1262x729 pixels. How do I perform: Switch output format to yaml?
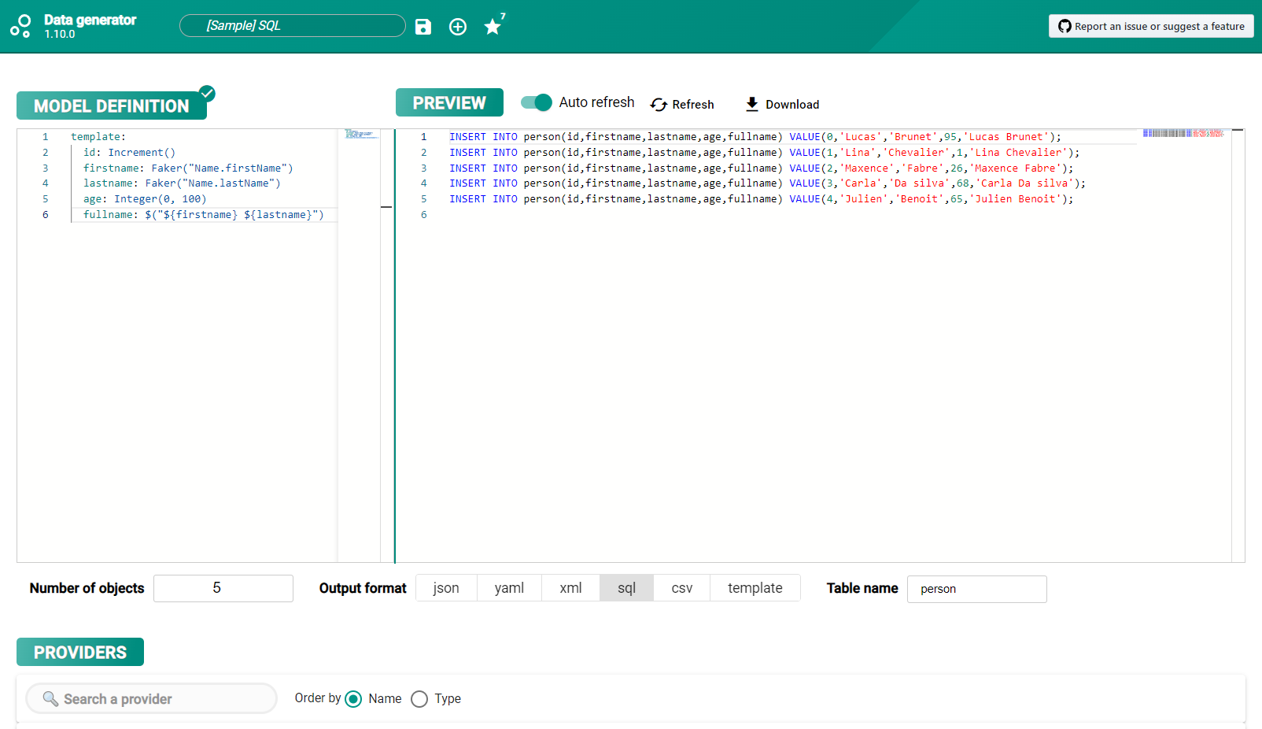(x=509, y=588)
